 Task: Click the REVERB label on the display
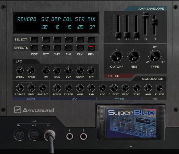(x=27, y=19)
